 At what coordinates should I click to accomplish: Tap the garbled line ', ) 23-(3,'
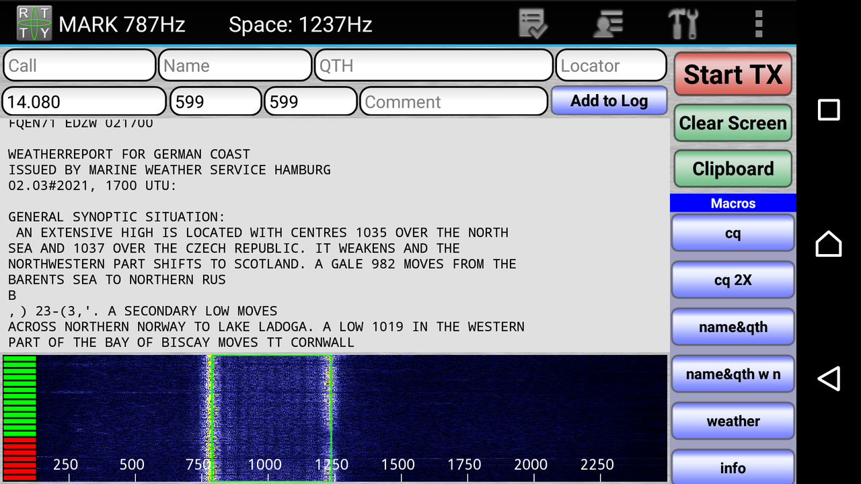pyautogui.click(x=143, y=311)
